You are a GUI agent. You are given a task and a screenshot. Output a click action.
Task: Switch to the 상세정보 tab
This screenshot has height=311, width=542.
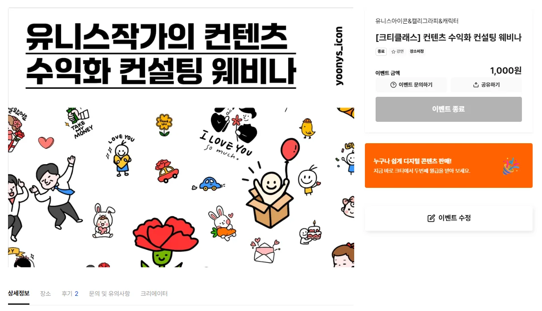click(x=19, y=294)
